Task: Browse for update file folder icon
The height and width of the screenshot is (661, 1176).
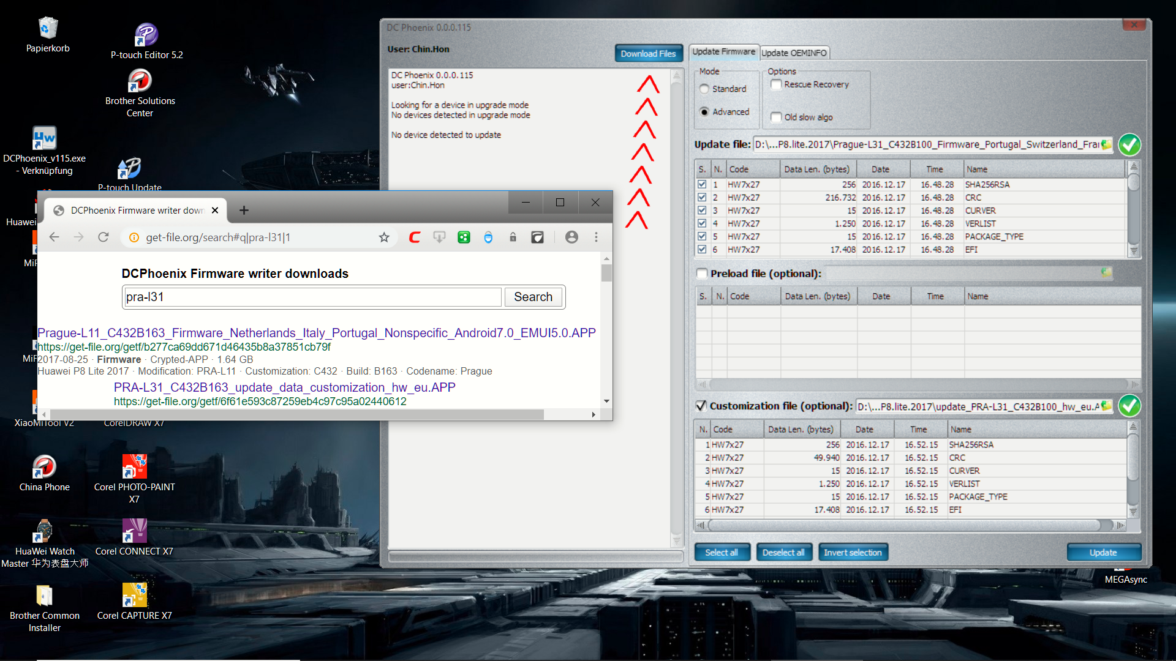Action: pyautogui.click(x=1106, y=144)
